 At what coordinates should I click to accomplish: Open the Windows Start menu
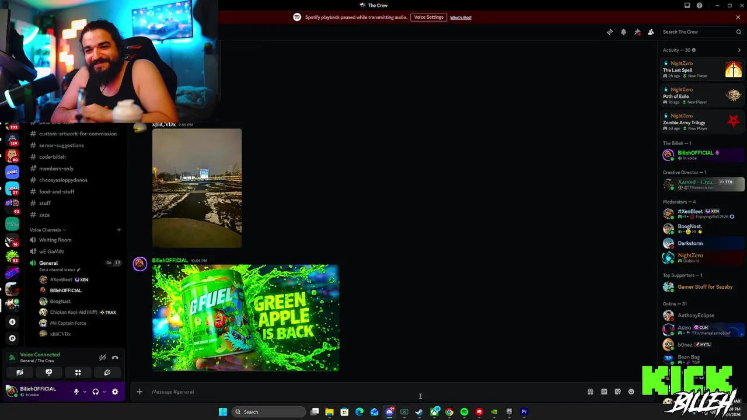point(223,412)
